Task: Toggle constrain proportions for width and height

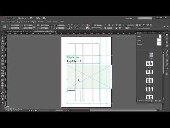Action: [34, 27]
